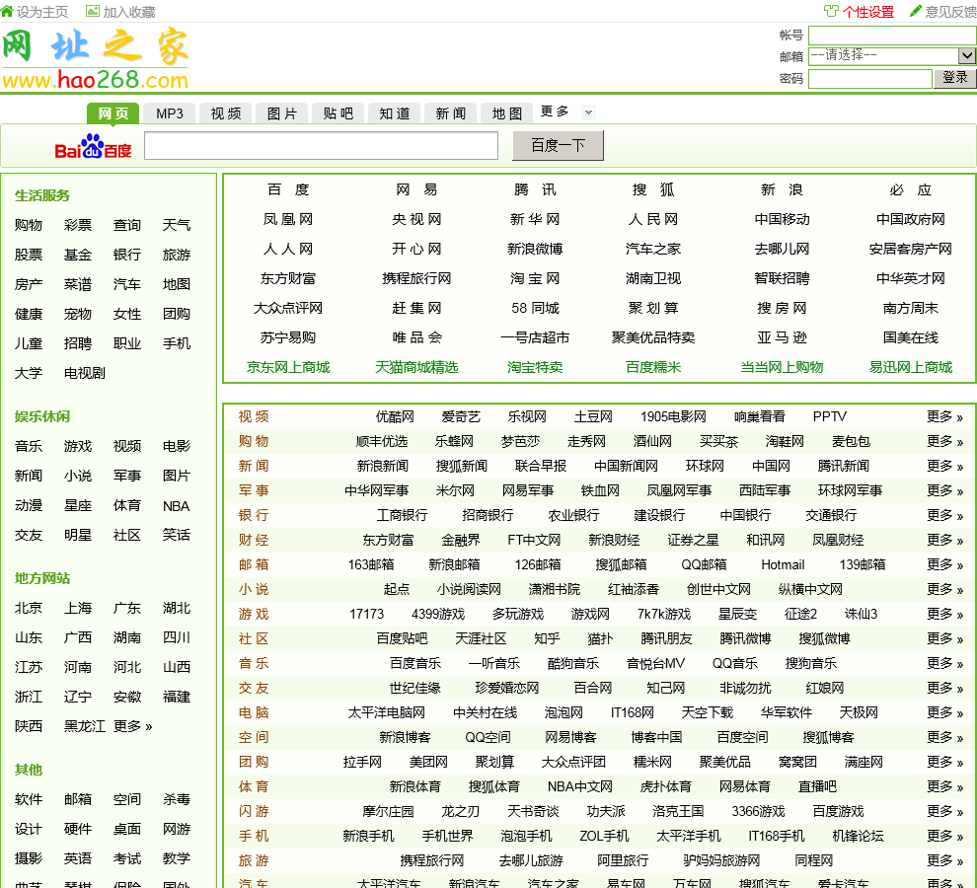Show more 地方网站 regions via 更多

click(x=132, y=726)
